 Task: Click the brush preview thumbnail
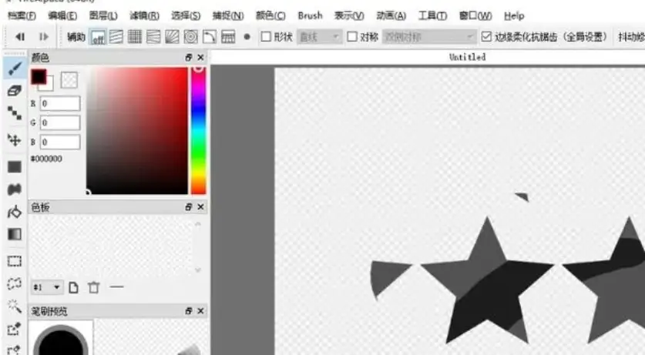[60, 338]
